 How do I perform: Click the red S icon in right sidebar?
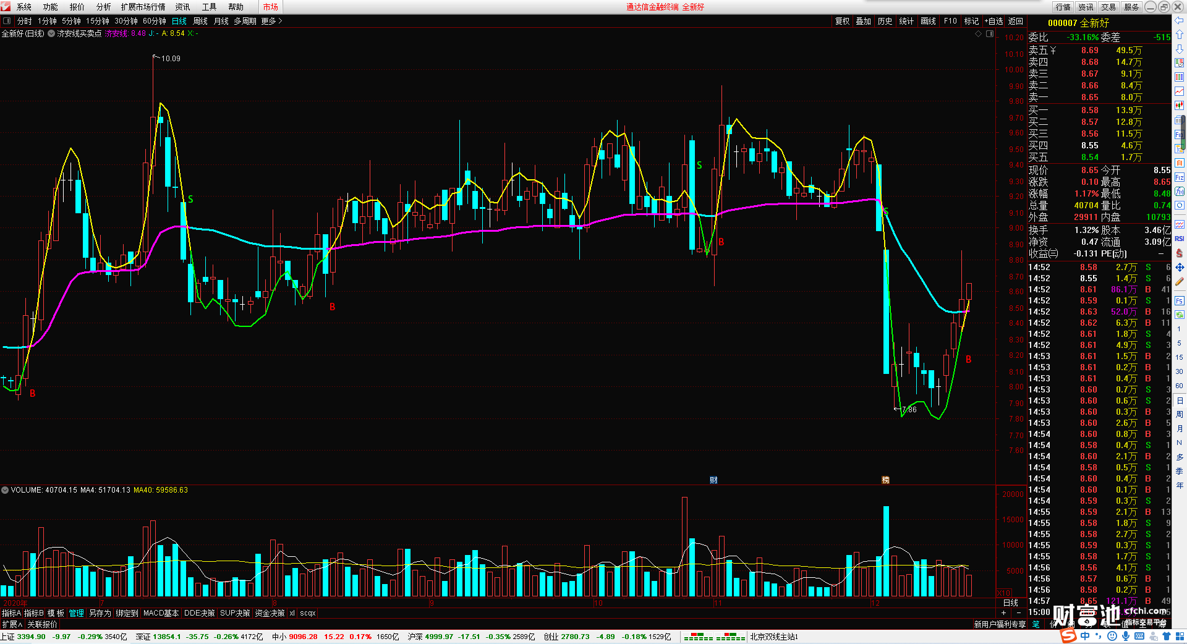click(1180, 253)
